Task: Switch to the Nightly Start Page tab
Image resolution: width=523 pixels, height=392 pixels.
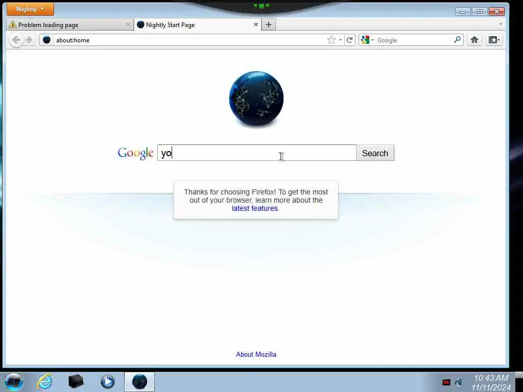Action: click(198, 24)
